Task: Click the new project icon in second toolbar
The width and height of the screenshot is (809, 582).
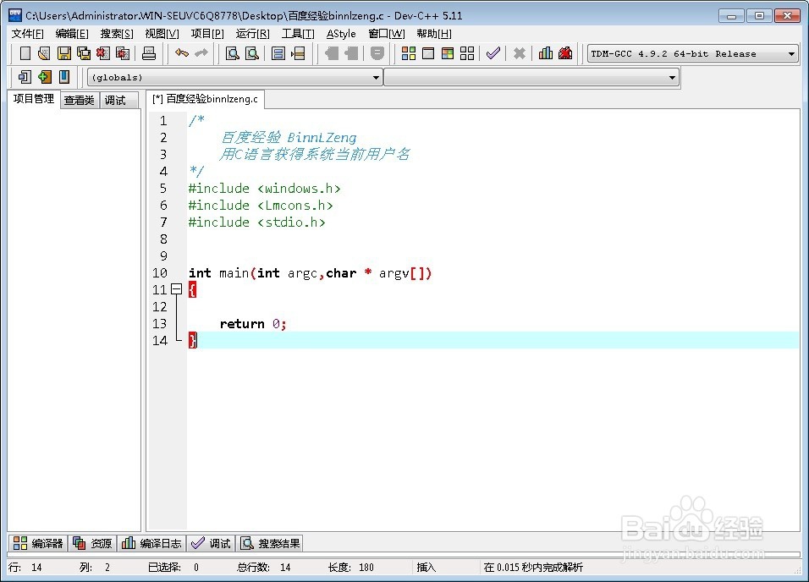Action: coord(25,77)
